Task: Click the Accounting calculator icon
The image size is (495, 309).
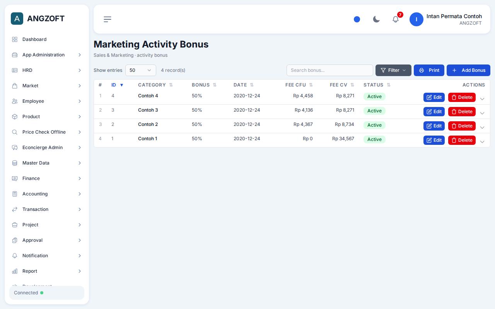Action: click(15, 194)
